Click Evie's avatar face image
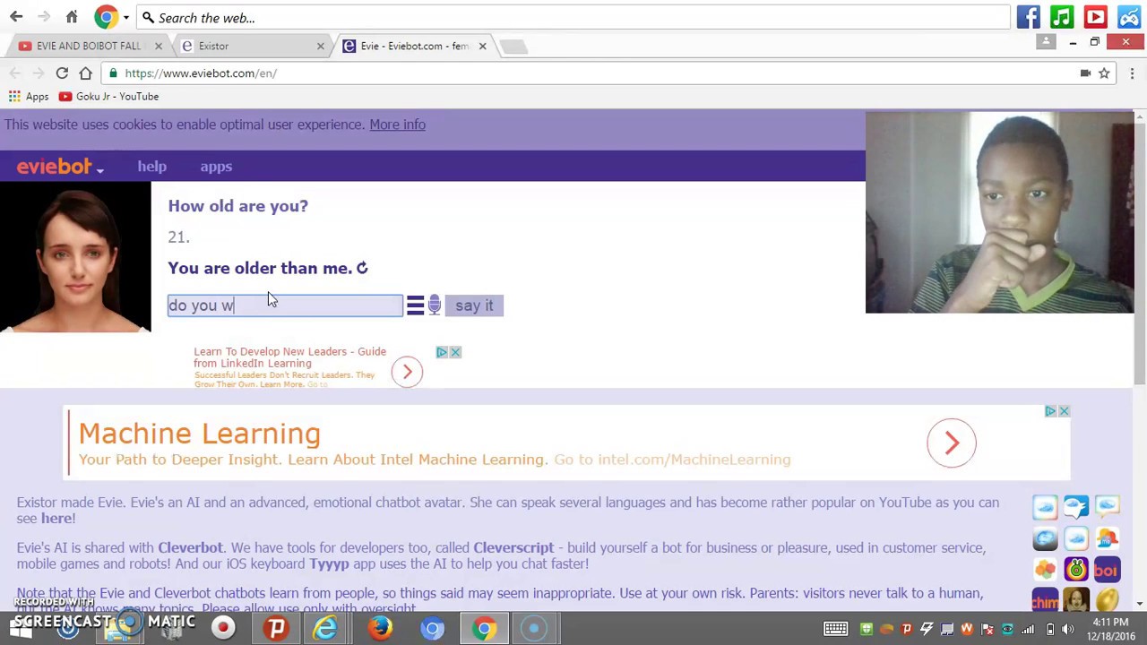This screenshot has height=645, width=1147. tap(75, 257)
